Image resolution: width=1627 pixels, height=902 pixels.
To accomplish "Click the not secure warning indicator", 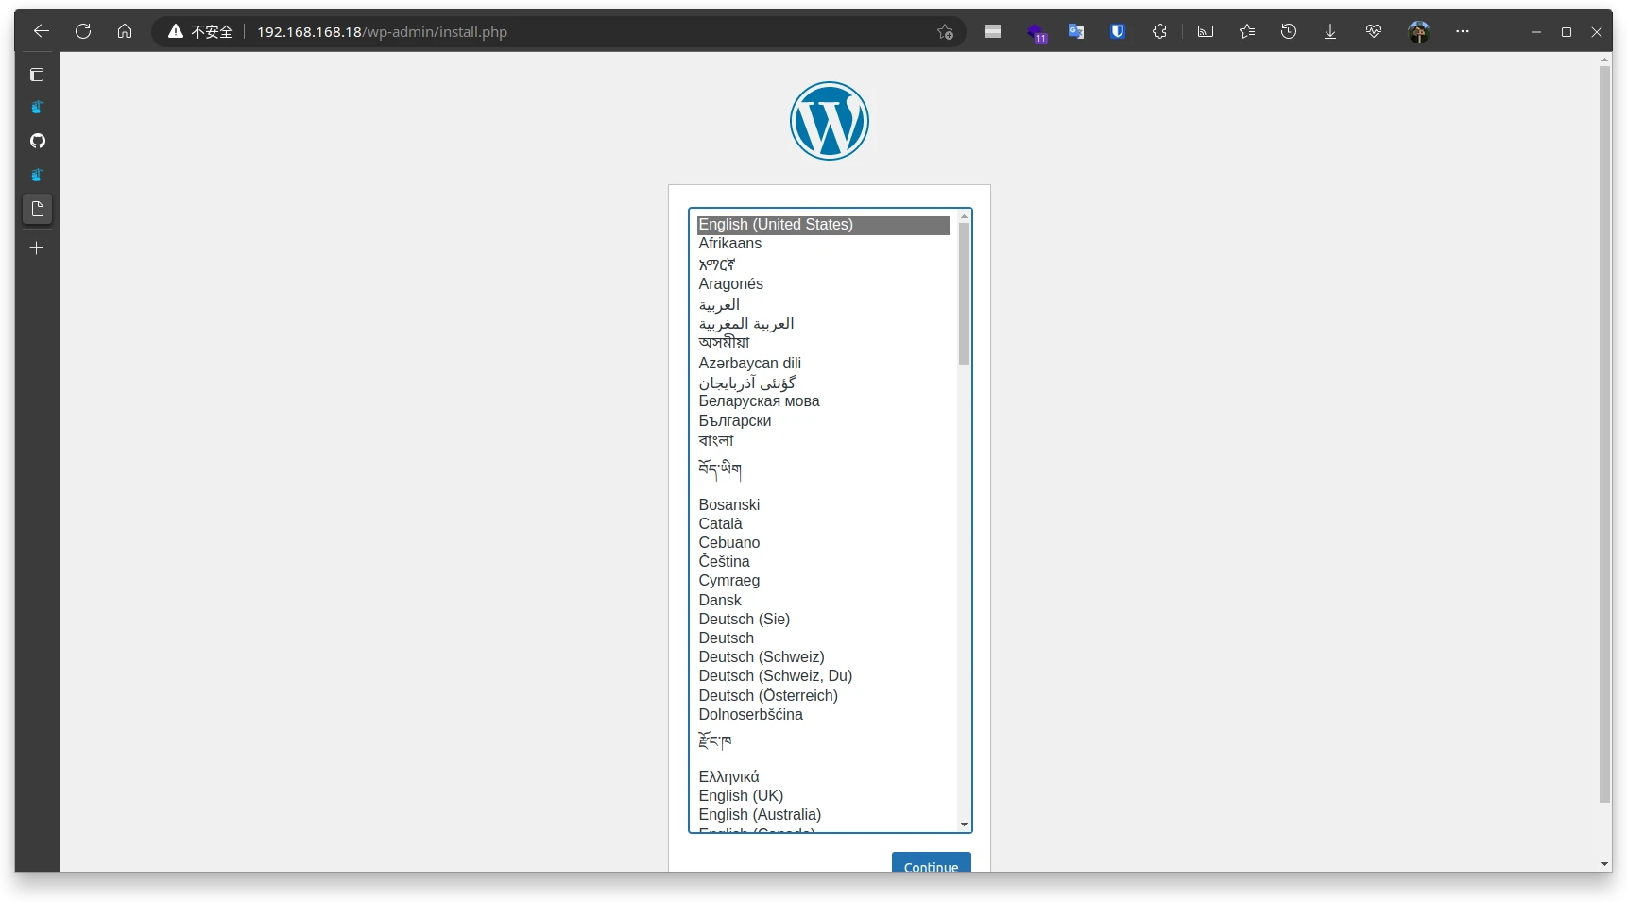I will [x=200, y=31].
